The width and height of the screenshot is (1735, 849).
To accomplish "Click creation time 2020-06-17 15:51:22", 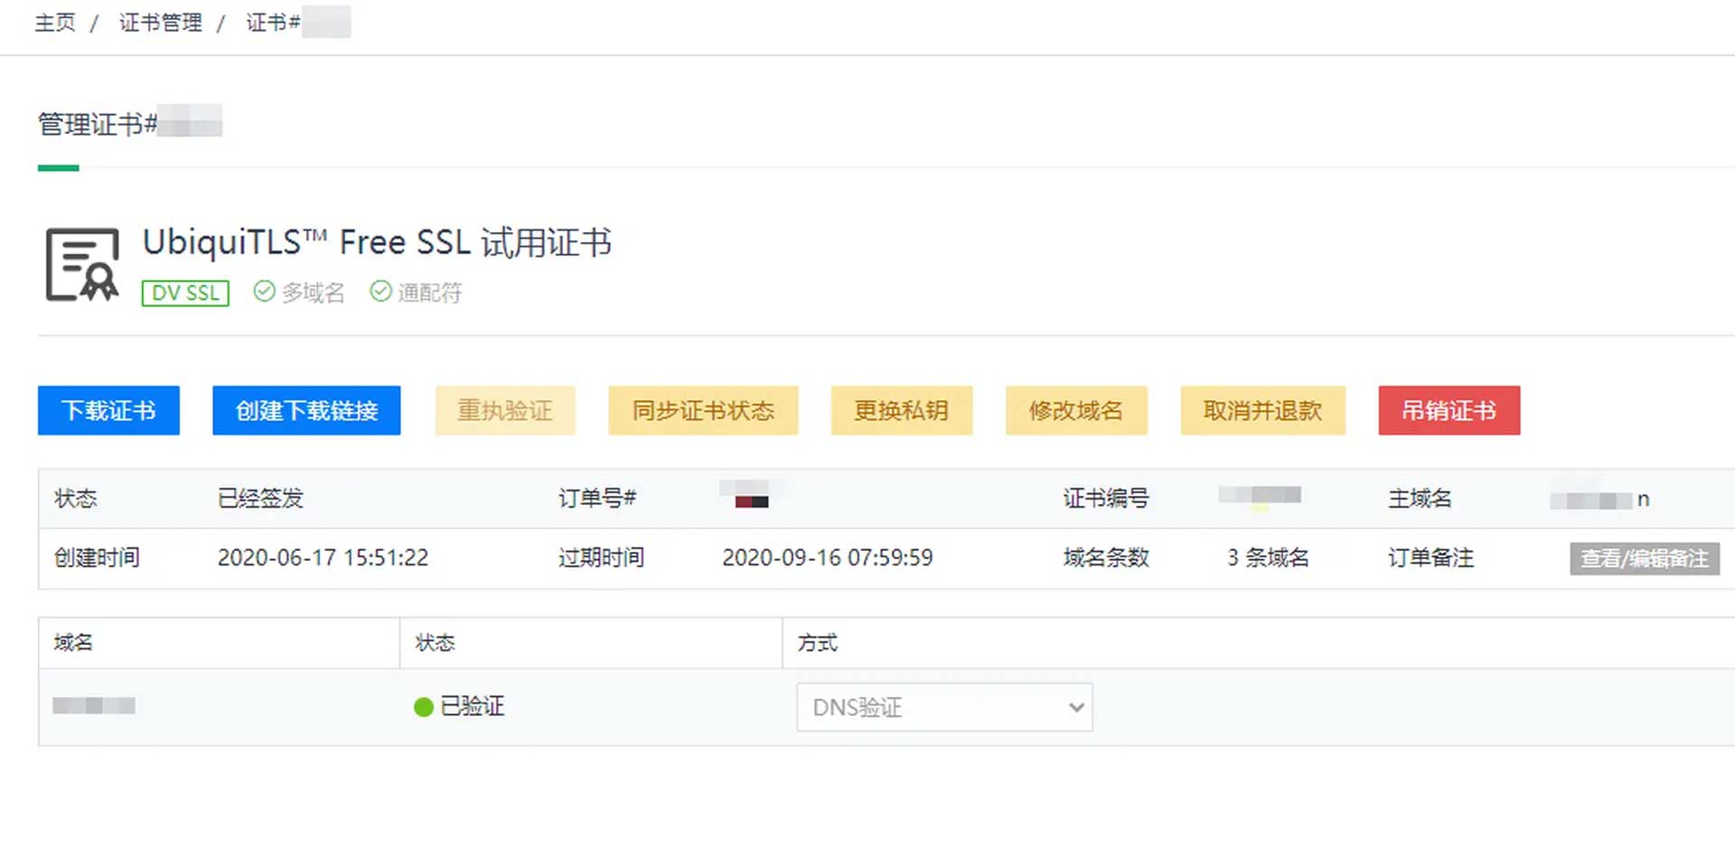I will [323, 558].
